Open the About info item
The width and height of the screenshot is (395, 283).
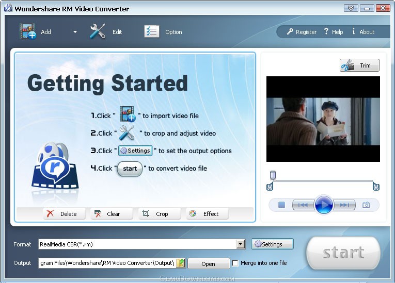pos(363,31)
